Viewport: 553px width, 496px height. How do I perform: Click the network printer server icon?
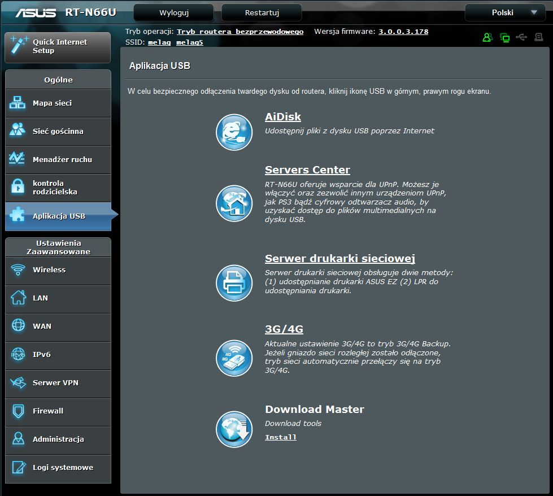tap(234, 283)
